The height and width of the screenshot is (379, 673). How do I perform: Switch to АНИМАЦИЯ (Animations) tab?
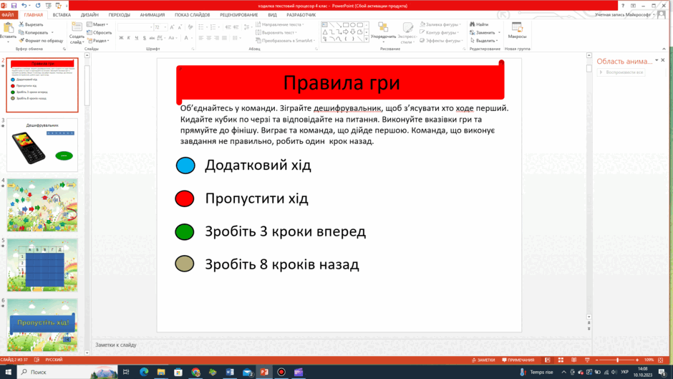[152, 14]
